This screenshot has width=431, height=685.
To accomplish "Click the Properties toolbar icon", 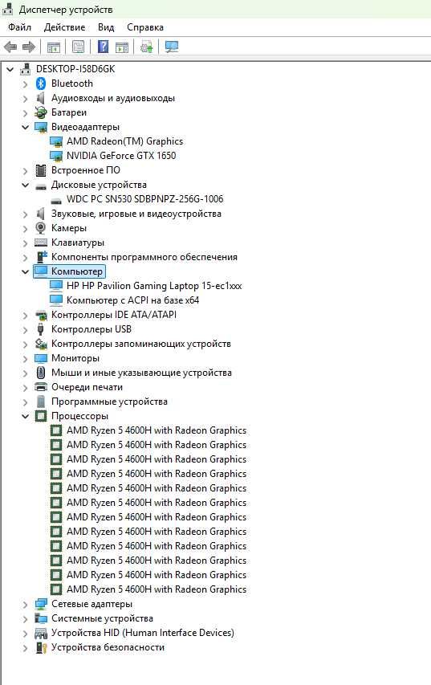I will tap(78, 47).
